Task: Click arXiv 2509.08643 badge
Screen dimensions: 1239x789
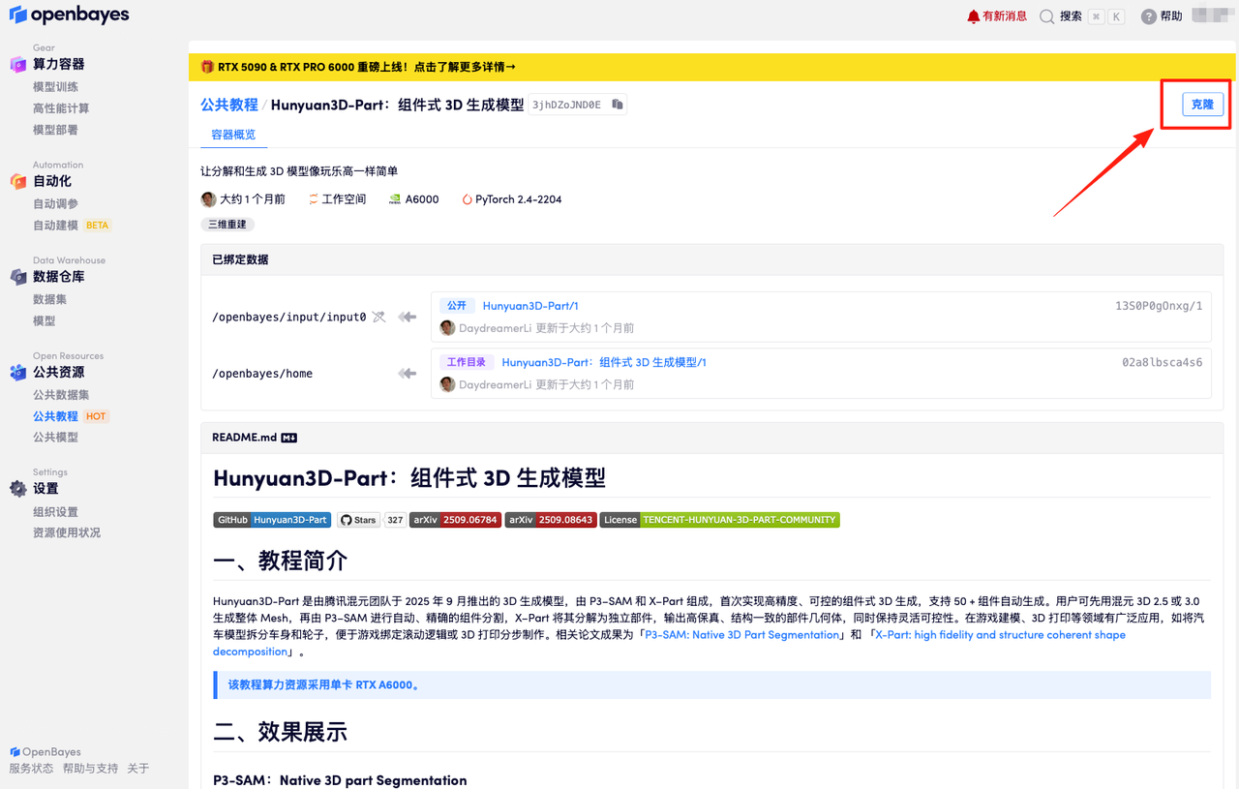Action: (x=550, y=520)
